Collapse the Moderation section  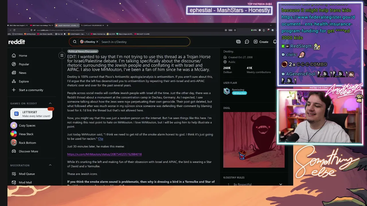coord(50,165)
